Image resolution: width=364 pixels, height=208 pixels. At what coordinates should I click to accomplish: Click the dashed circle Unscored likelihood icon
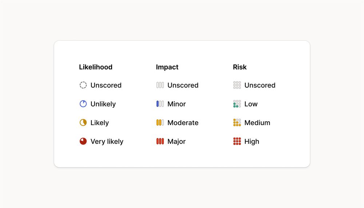tap(83, 85)
